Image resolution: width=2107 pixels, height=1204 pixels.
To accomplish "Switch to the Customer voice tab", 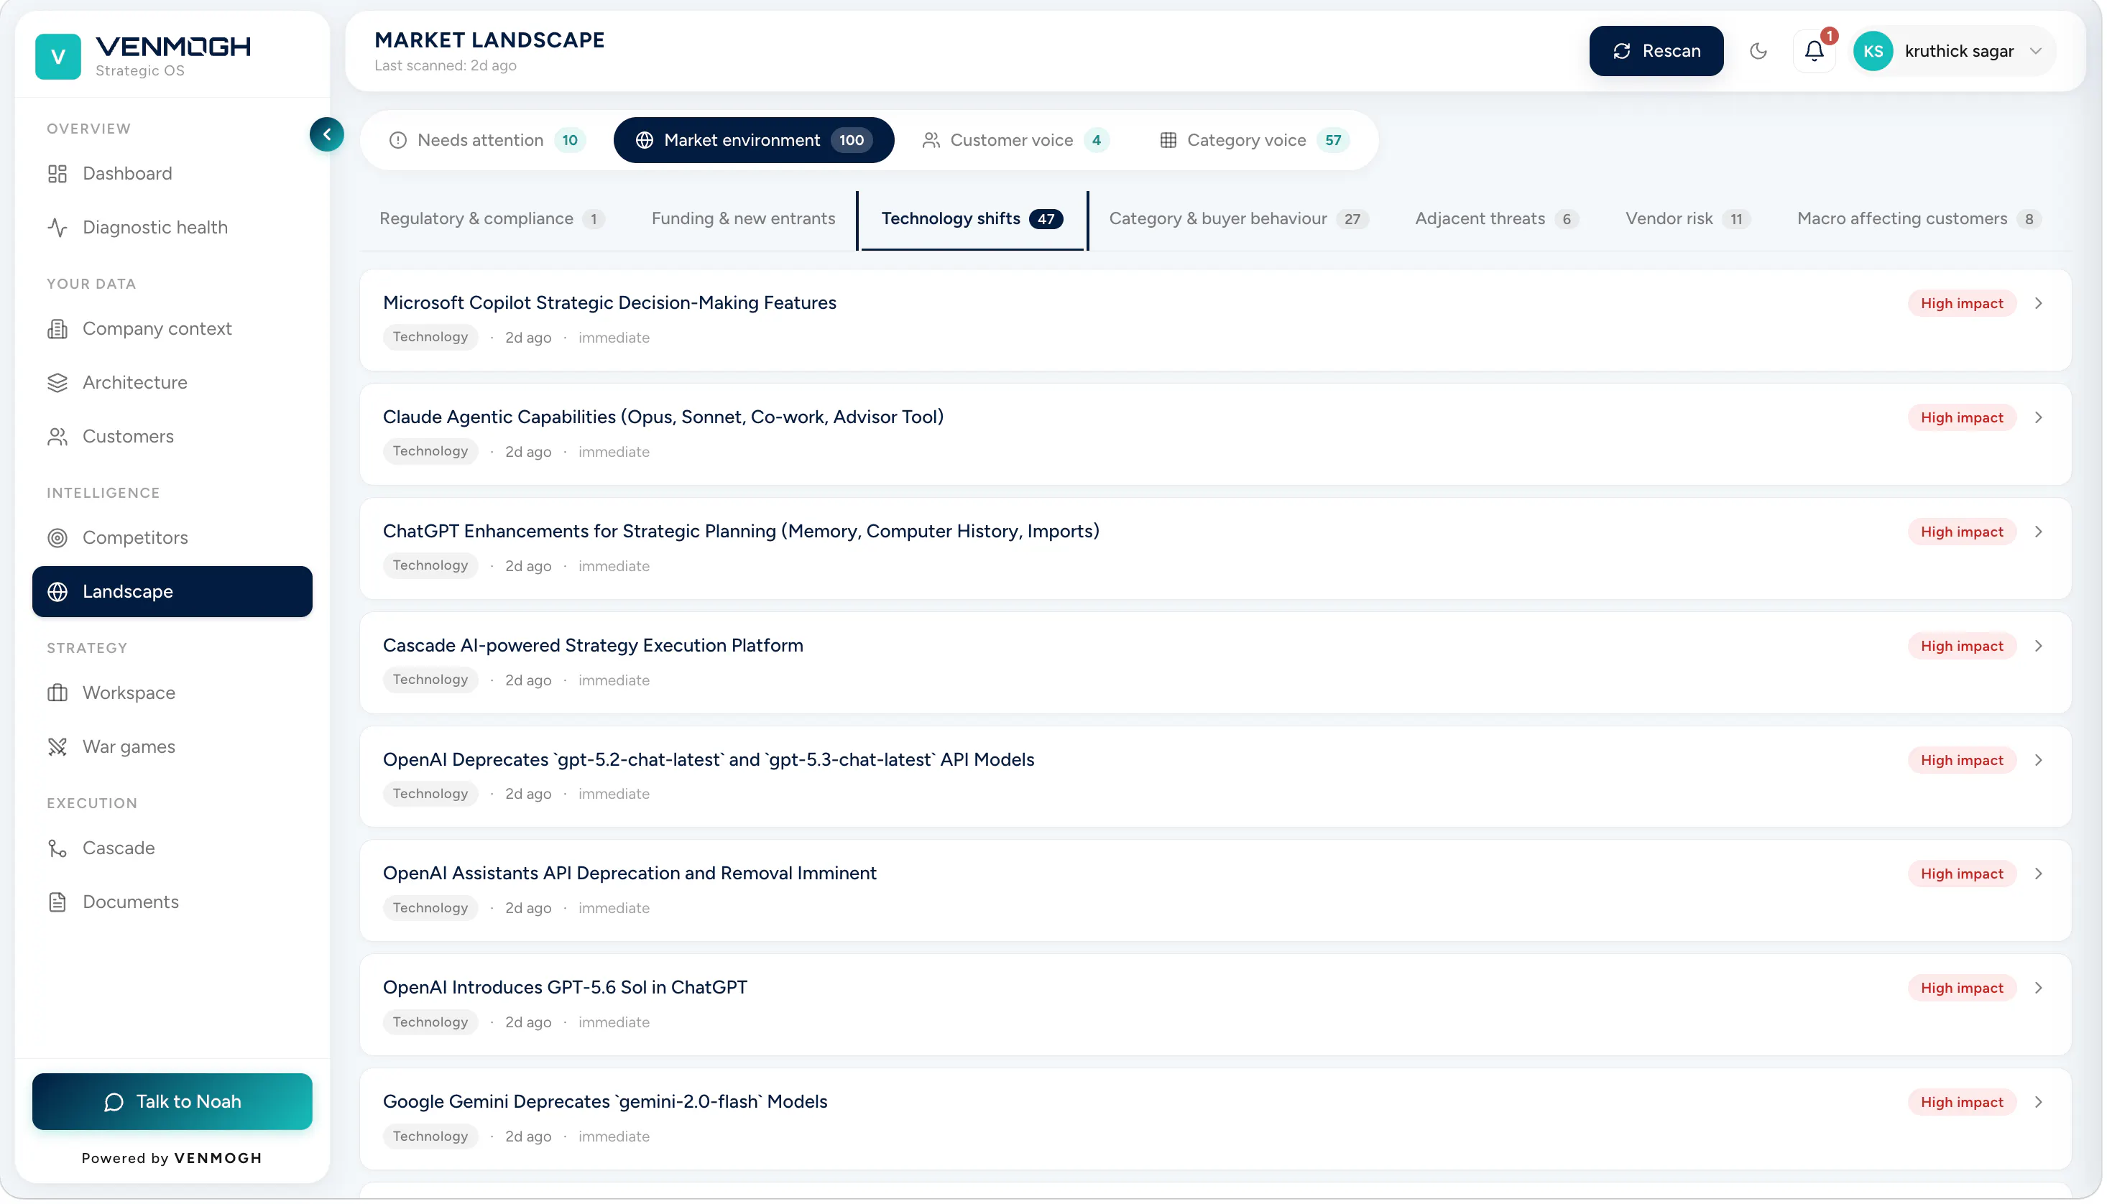I will pos(1017,141).
